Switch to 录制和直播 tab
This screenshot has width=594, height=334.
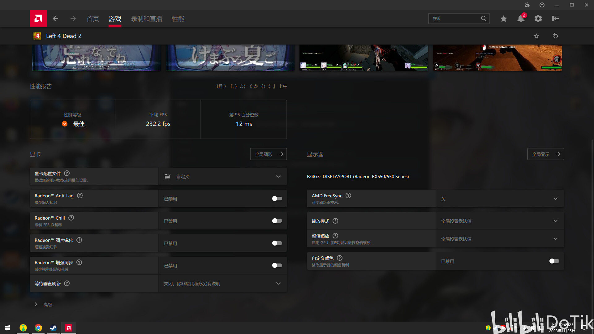pyautogui.click(x=147, y=19)
